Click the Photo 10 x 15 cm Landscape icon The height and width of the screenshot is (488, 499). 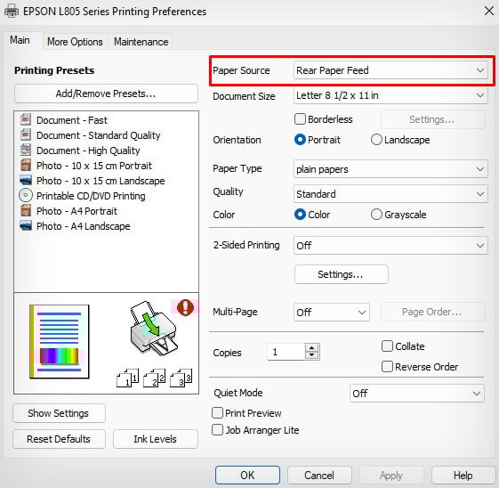pos(26,180)
